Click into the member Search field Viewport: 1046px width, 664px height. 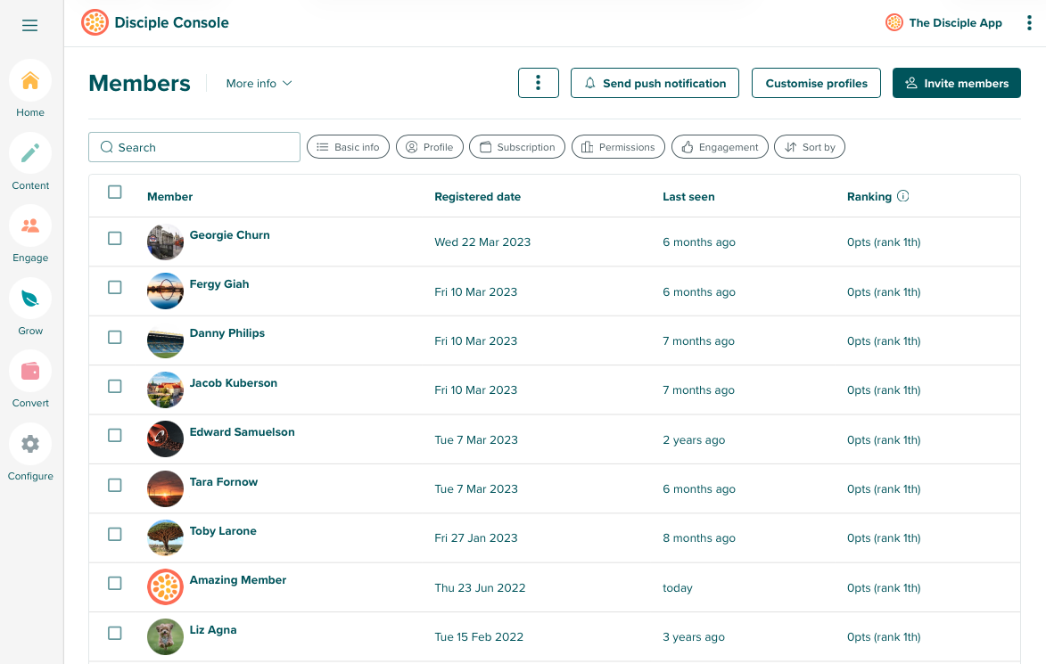(194, 147)
